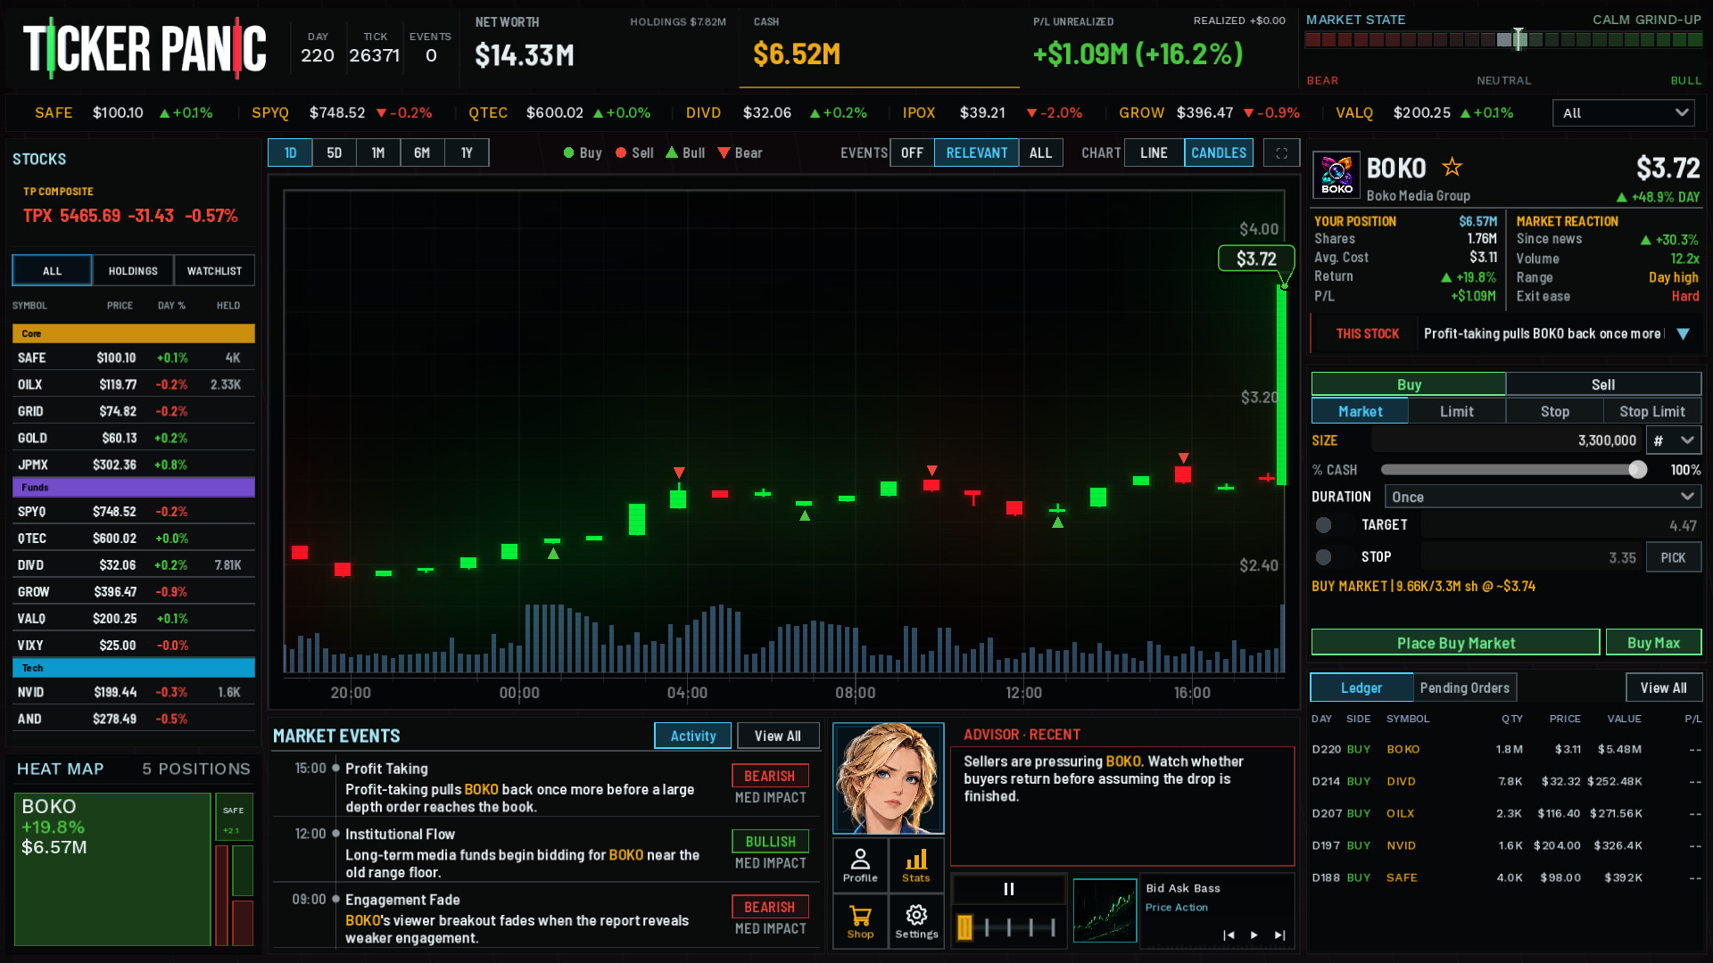Collapse the Funds stock group

point(134,487)
